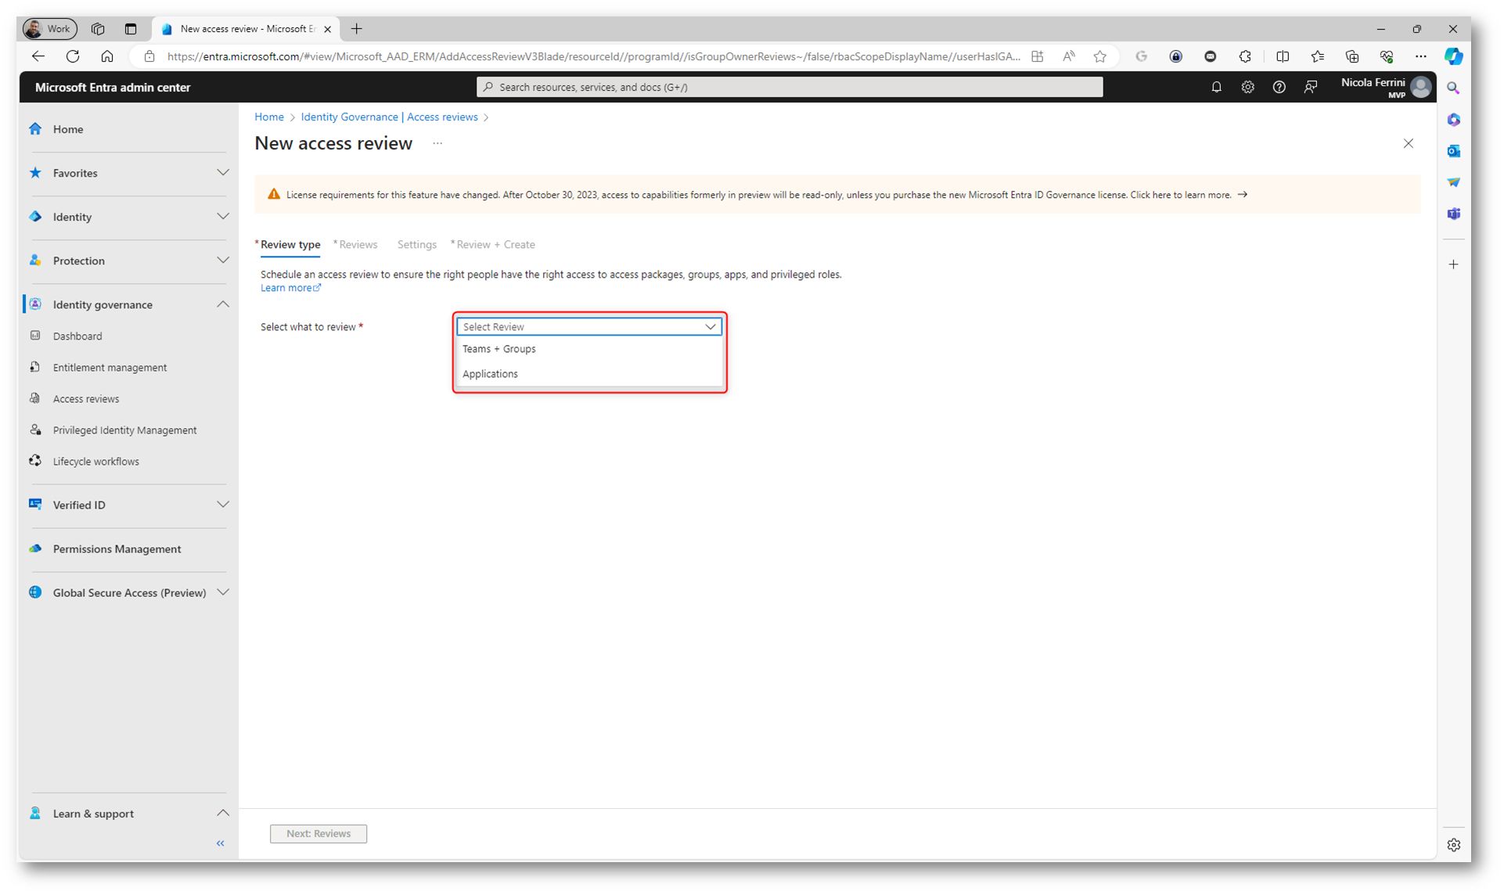Collapse the left navigation menu
Viewport: 1504px width, 895px height.
[221, 843]
